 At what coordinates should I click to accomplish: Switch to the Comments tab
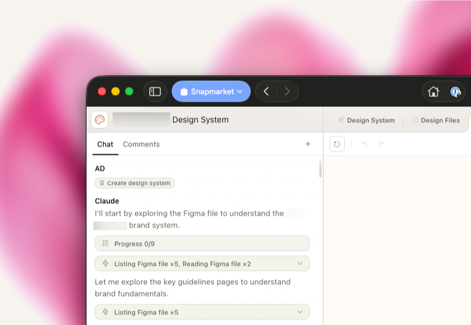(x=141, y=144)
